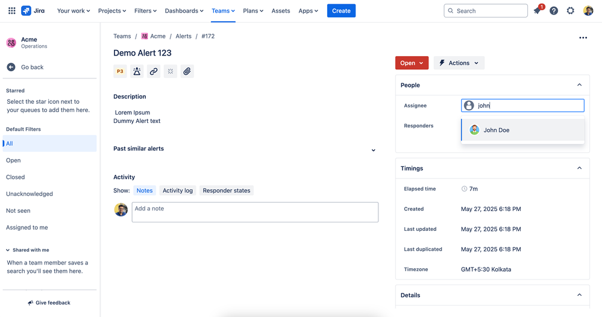Click the top Search field
The height and width of the screenshot is (317, 602).
click(x=486, y=11)
